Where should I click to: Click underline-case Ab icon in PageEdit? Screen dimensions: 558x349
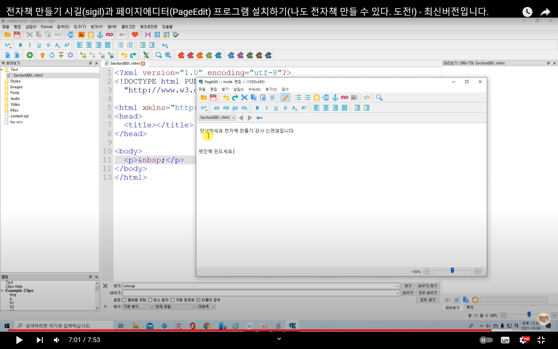[x=235, y=108]
